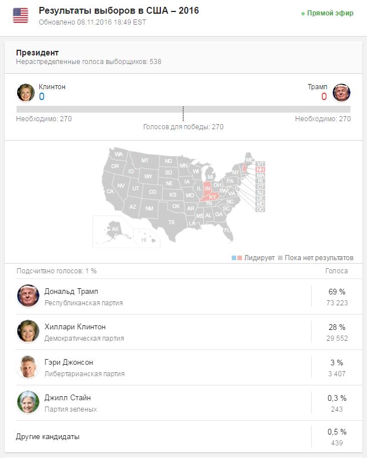
Task: Select Texas on the US map
Action: point(171,221)
